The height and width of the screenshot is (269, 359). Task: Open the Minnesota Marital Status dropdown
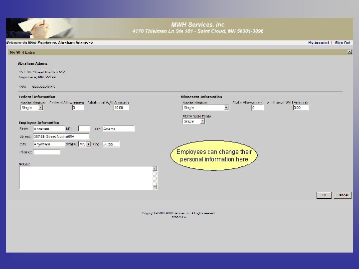(205, 108)
